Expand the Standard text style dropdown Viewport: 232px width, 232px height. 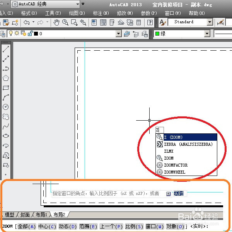tap(210, 22)
